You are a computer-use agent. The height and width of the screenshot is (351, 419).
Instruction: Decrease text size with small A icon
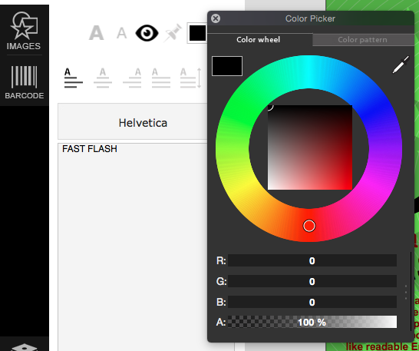click(x=121, y=34)
